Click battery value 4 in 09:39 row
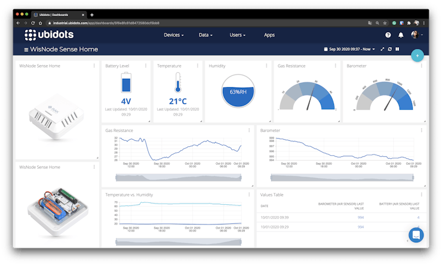442x265 pixels. pyautogui.click(x=418, y=217)
